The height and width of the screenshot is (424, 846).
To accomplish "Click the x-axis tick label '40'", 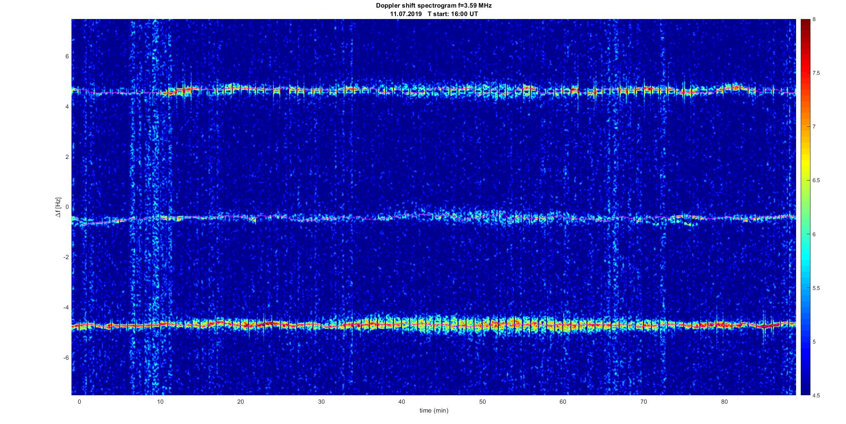I will 402,402.
